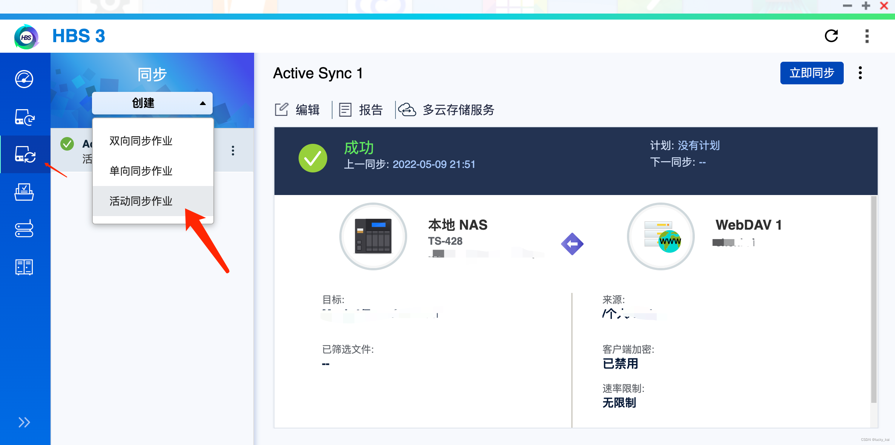The image size is (895, 445).
Task: Choose 双向同步作业 from the menu
Action: (x=141, y=141)
